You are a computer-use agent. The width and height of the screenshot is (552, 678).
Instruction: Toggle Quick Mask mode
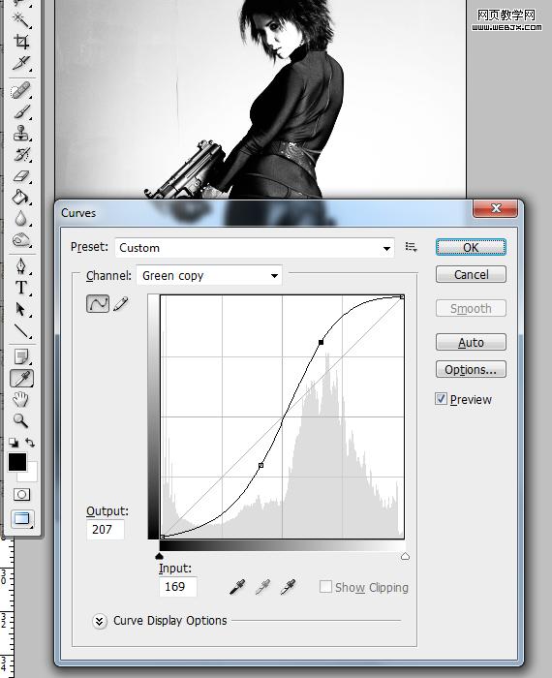pyautogui.click(x=21, y=494)
